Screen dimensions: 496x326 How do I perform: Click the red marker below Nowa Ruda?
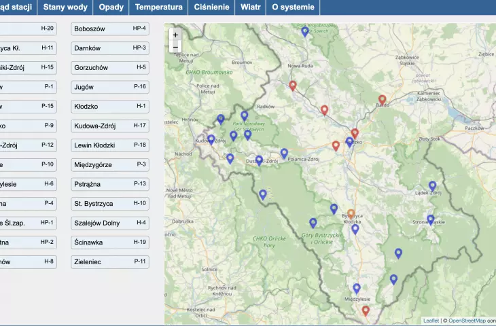pyautogui.click(x=293, y=86)
